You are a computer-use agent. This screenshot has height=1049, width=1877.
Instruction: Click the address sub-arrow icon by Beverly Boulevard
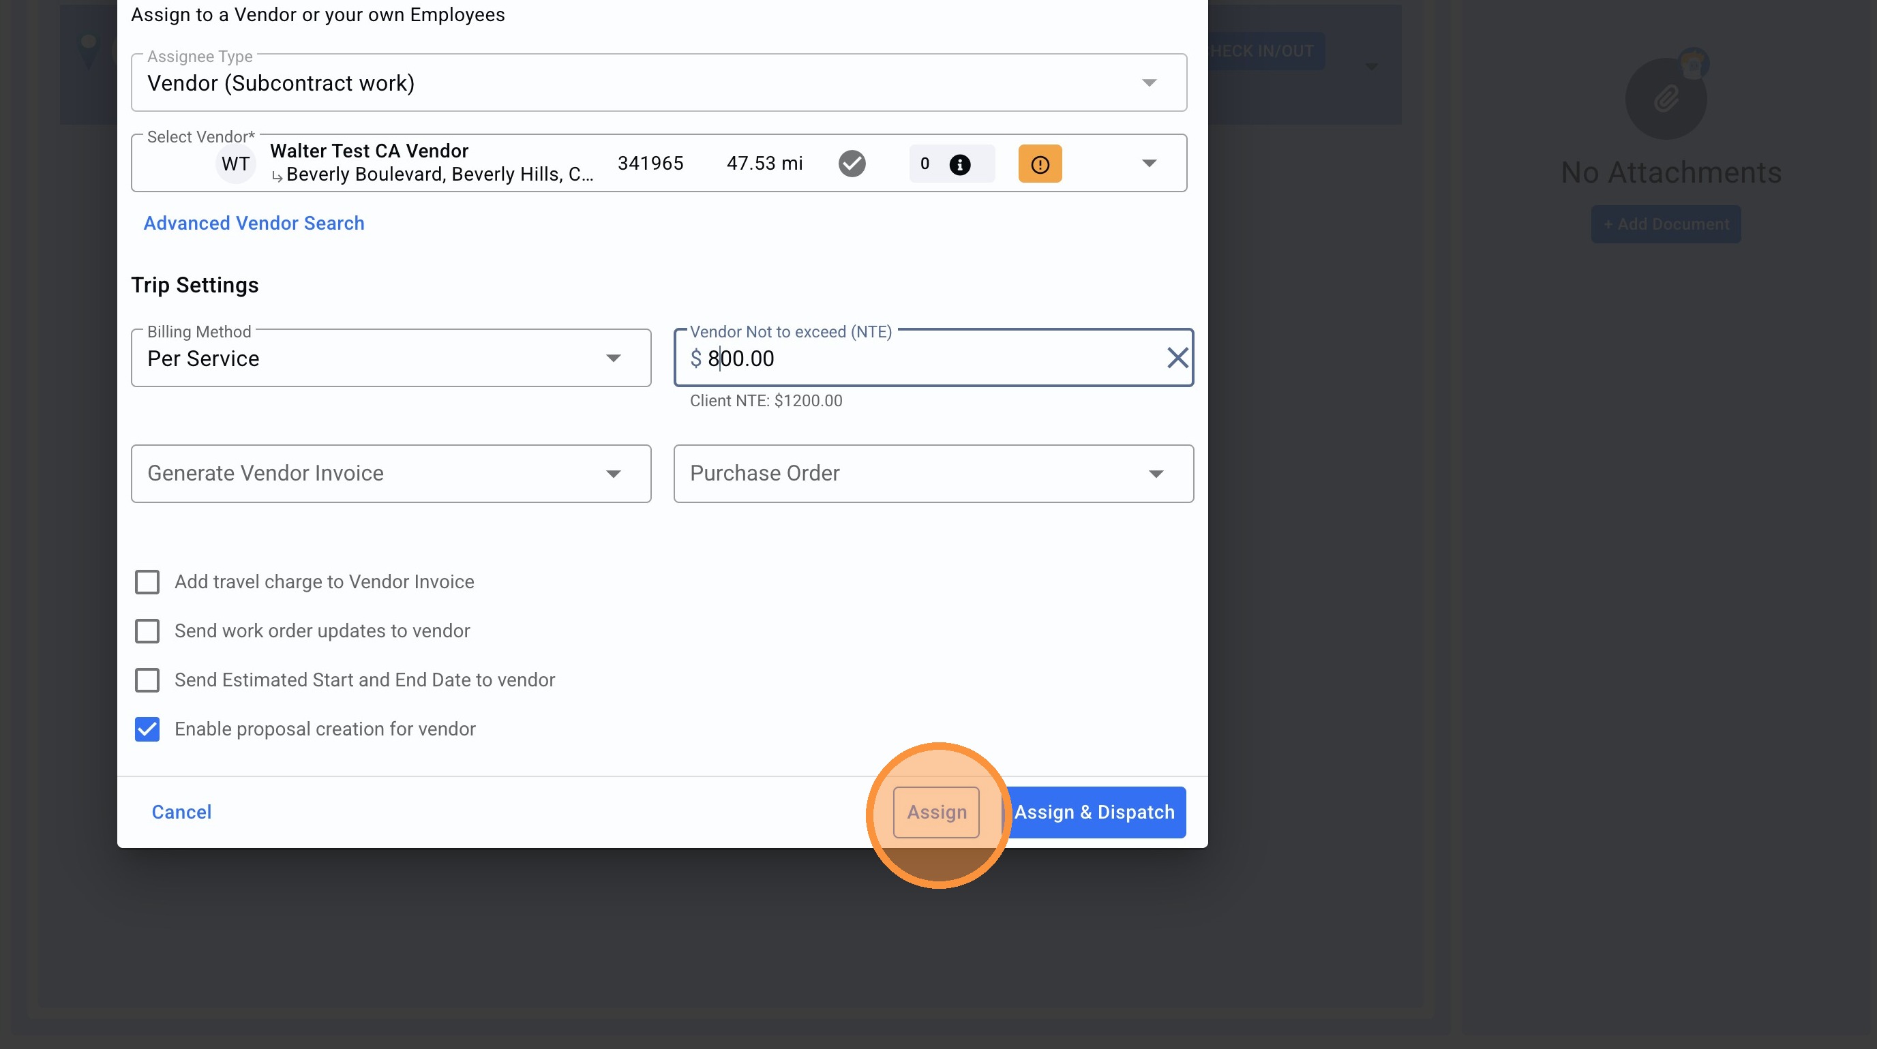click(277, 177)
